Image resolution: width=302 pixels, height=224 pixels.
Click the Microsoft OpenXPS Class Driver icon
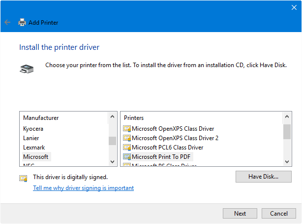coord(127,129)
